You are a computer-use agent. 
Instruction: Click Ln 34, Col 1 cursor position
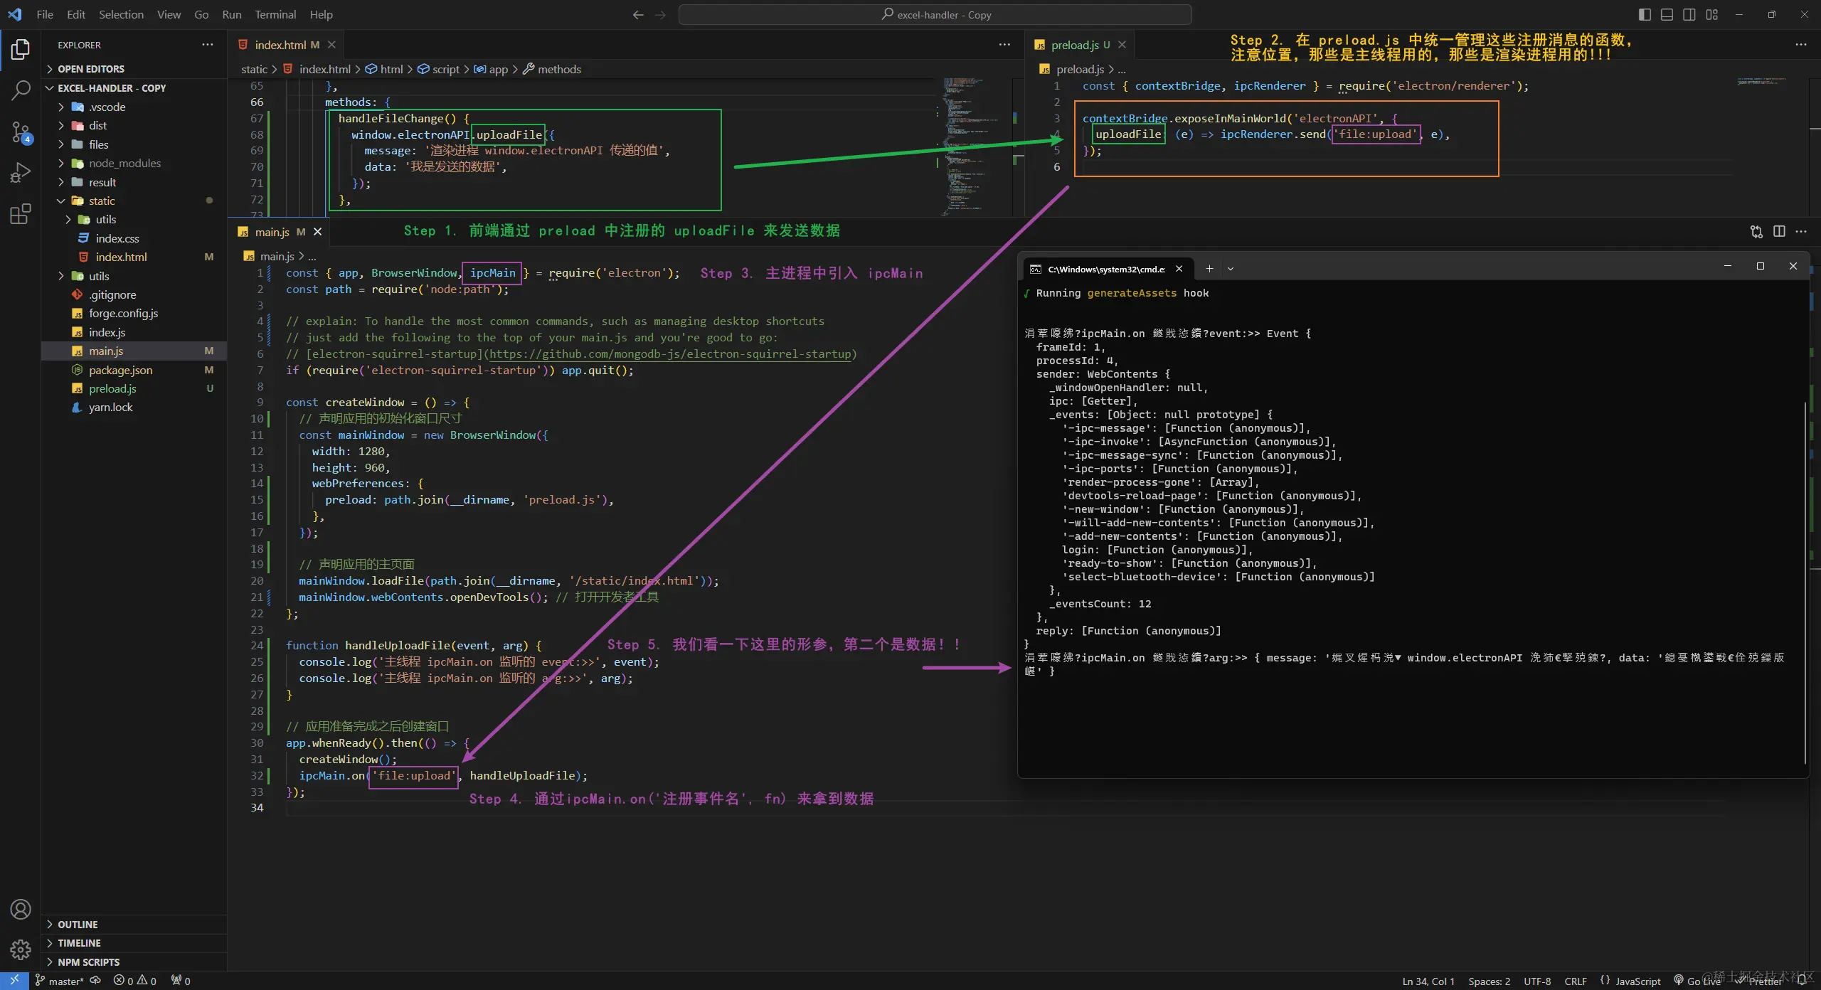coord(1428,981)
